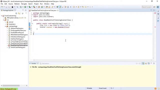Maximize the Package Explorer panel
The width and height of the screenshot is (160, 90).
tap(26, 10)
